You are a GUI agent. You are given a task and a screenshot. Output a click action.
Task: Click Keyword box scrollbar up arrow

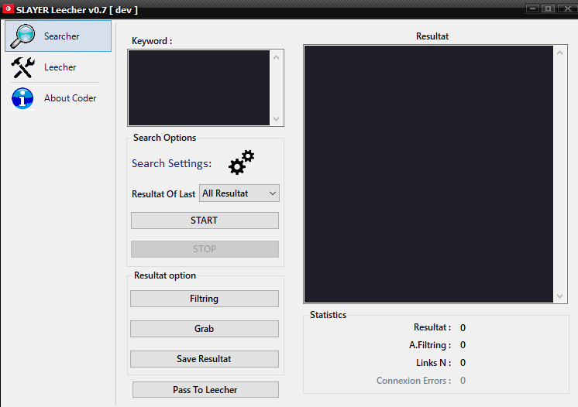276,57
